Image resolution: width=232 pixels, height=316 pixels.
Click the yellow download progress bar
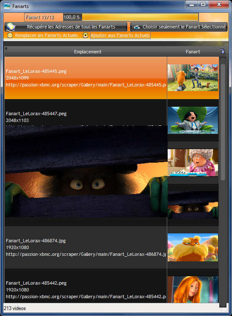click(140, 17)
